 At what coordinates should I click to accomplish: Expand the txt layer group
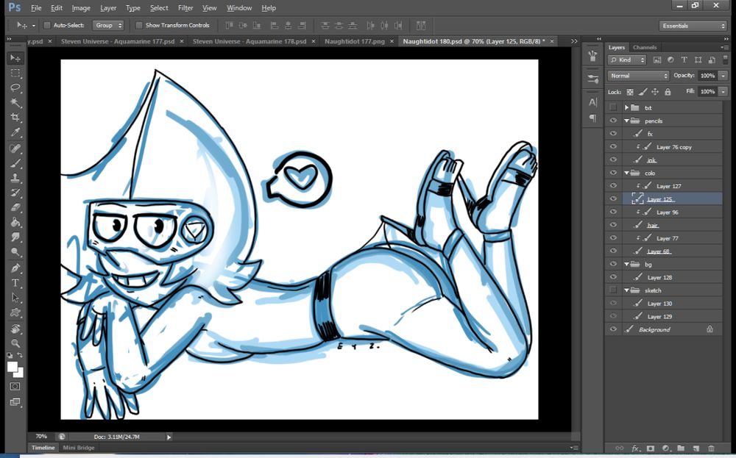click(626, 107)
